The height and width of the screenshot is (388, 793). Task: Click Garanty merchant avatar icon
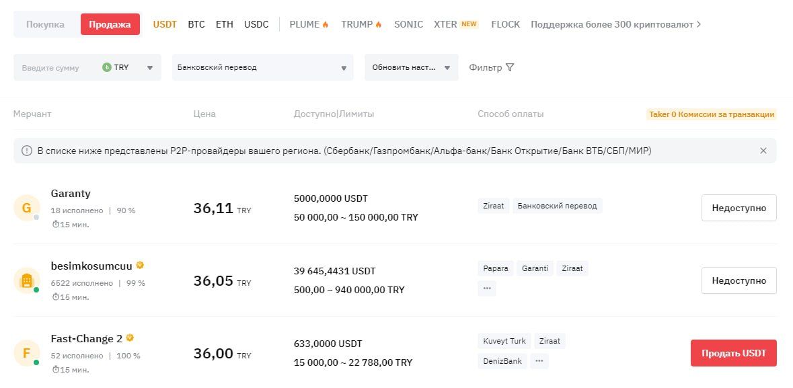[x=27, y=208]
